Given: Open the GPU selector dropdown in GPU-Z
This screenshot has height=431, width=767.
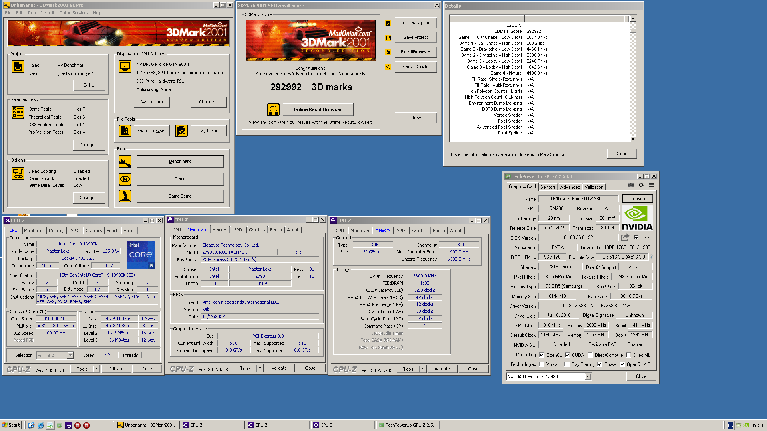Looking at the screenshot, I should coord(588,376).
